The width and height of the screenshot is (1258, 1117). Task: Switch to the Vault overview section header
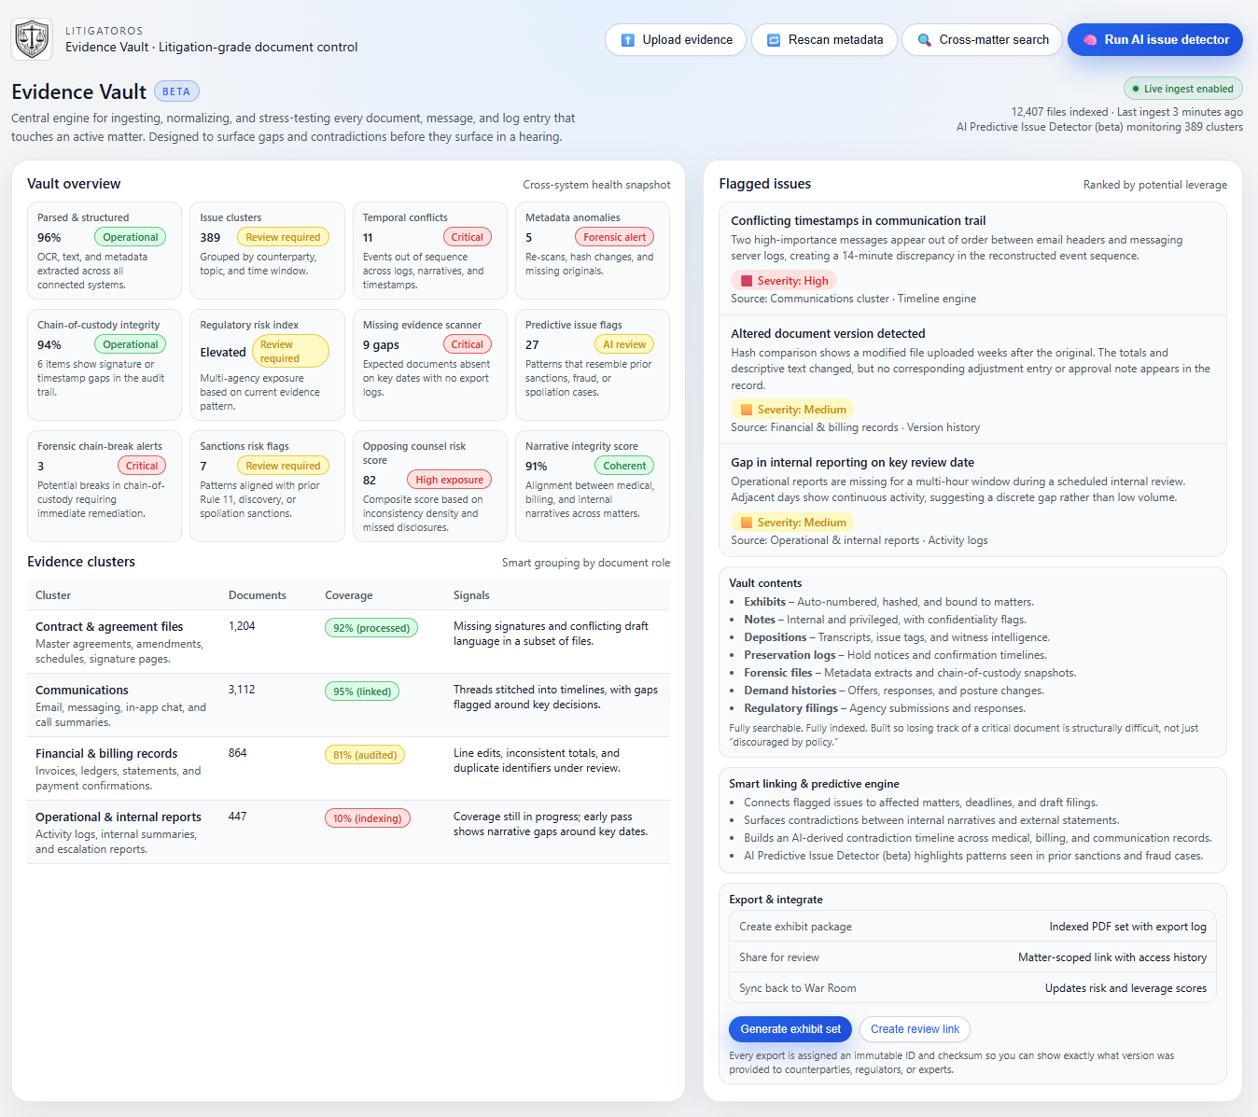tap(74, 184)
